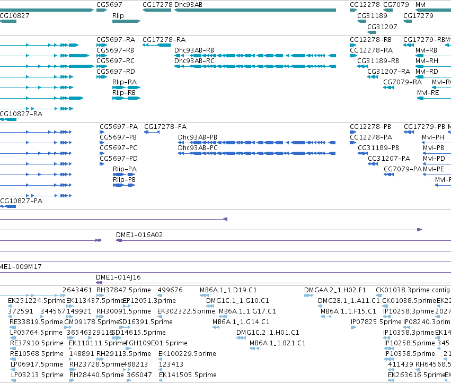Click the "Rlip-RB" transcript label
Screen dimensions: 451x383
tap(124, 93)
